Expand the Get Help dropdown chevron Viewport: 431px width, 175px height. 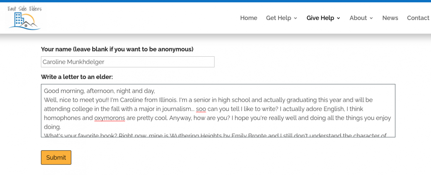click(x=296, y=18)
